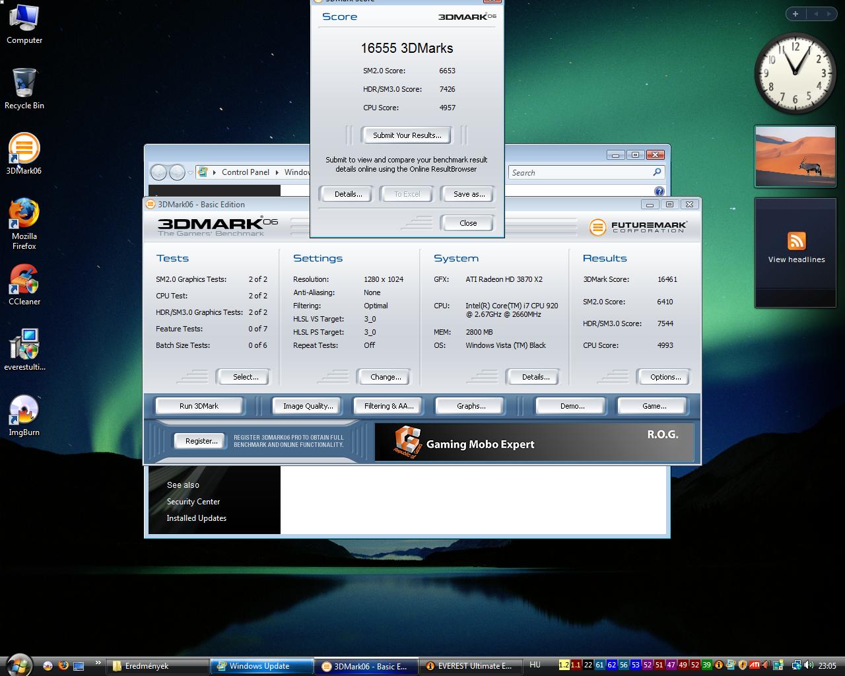Click the help icon in Control Panel window

tap(659, 191)
